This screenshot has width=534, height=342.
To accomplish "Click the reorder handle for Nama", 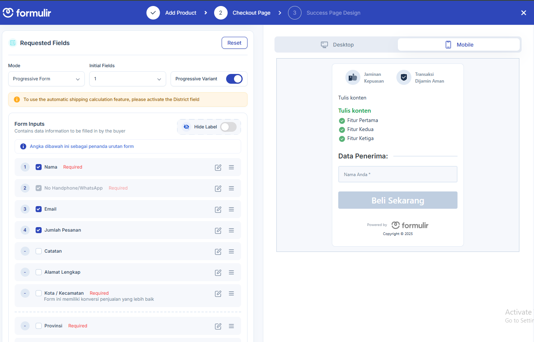I will point(231,167).
